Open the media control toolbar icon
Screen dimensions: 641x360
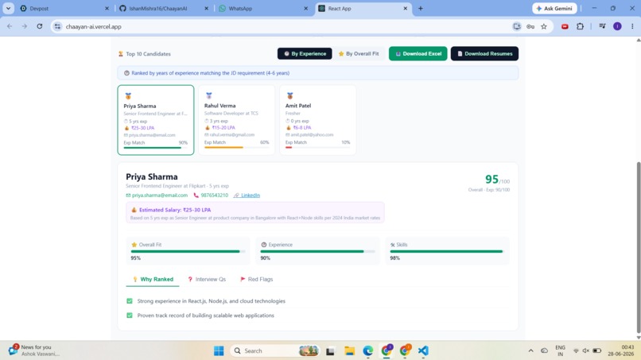(602, 26)
